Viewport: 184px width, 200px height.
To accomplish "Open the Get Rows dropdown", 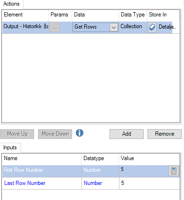I will point(114,28).
